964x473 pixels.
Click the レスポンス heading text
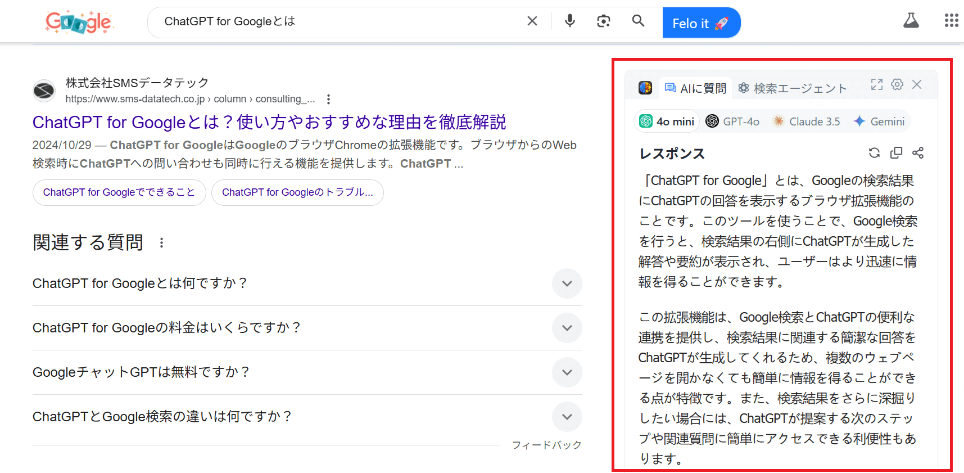672,154
